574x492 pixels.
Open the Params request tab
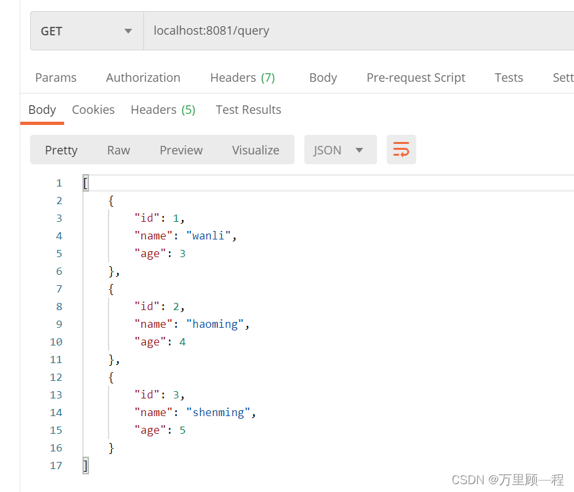pos(56,78)
